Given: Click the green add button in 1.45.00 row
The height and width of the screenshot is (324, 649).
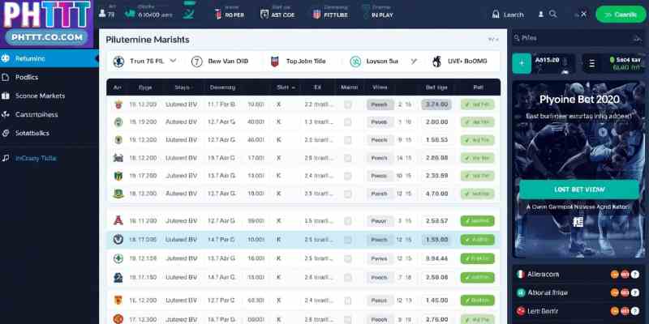Looking at the screenshot, I should 477,301.
